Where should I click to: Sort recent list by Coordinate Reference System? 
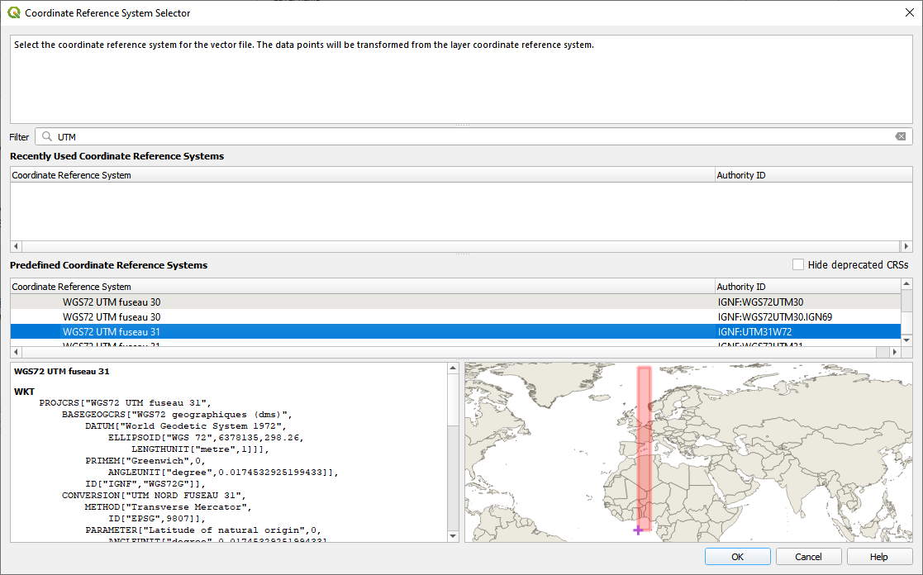363,175
